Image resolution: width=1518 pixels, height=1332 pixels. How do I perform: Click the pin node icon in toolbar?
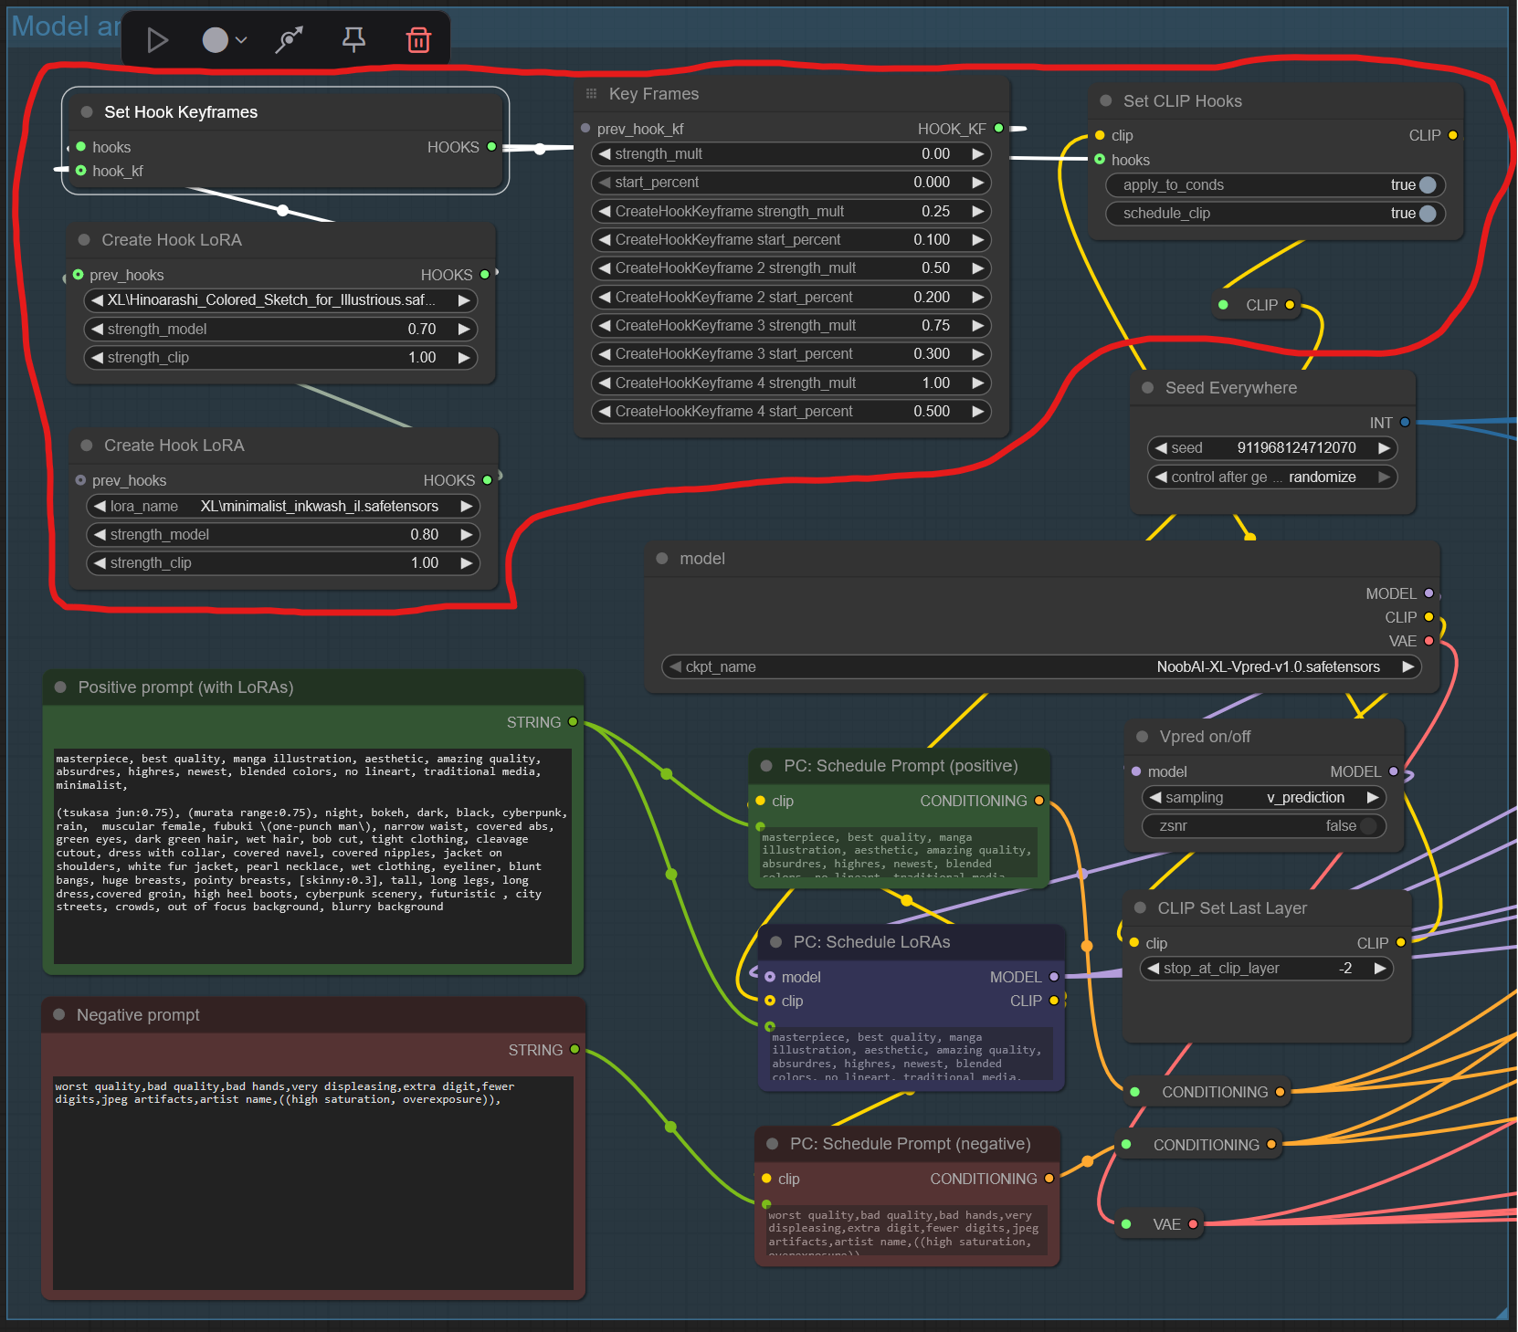(x=353, y=40)
